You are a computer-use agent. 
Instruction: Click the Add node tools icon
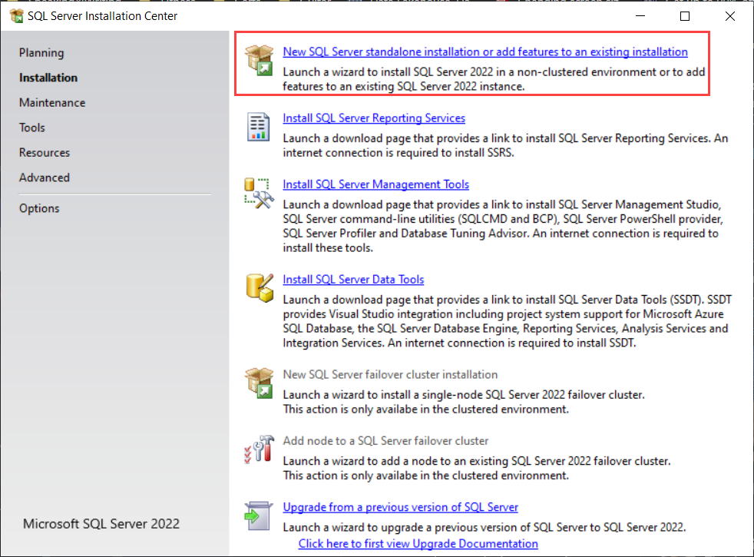[x=260, y=449]
